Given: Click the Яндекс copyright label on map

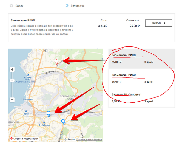Looking at the screenshot, I should [x=70, y=139].
